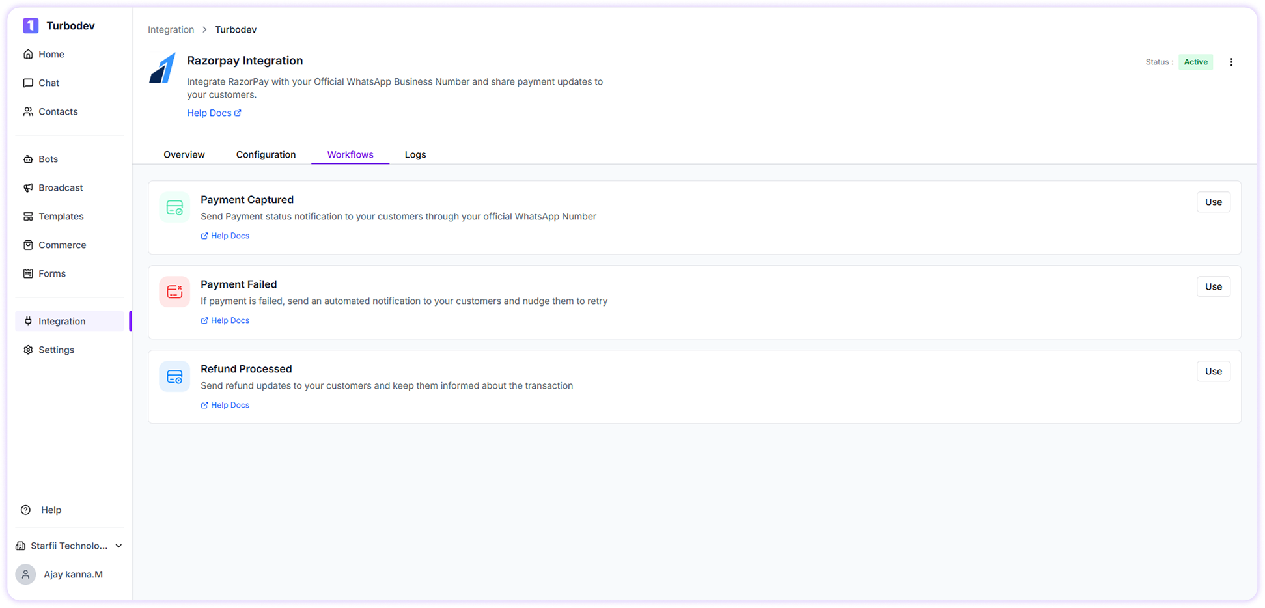The image size is (1265, 608).
Task: Click the Active status badge
Action: click(x=1195, y=62)
